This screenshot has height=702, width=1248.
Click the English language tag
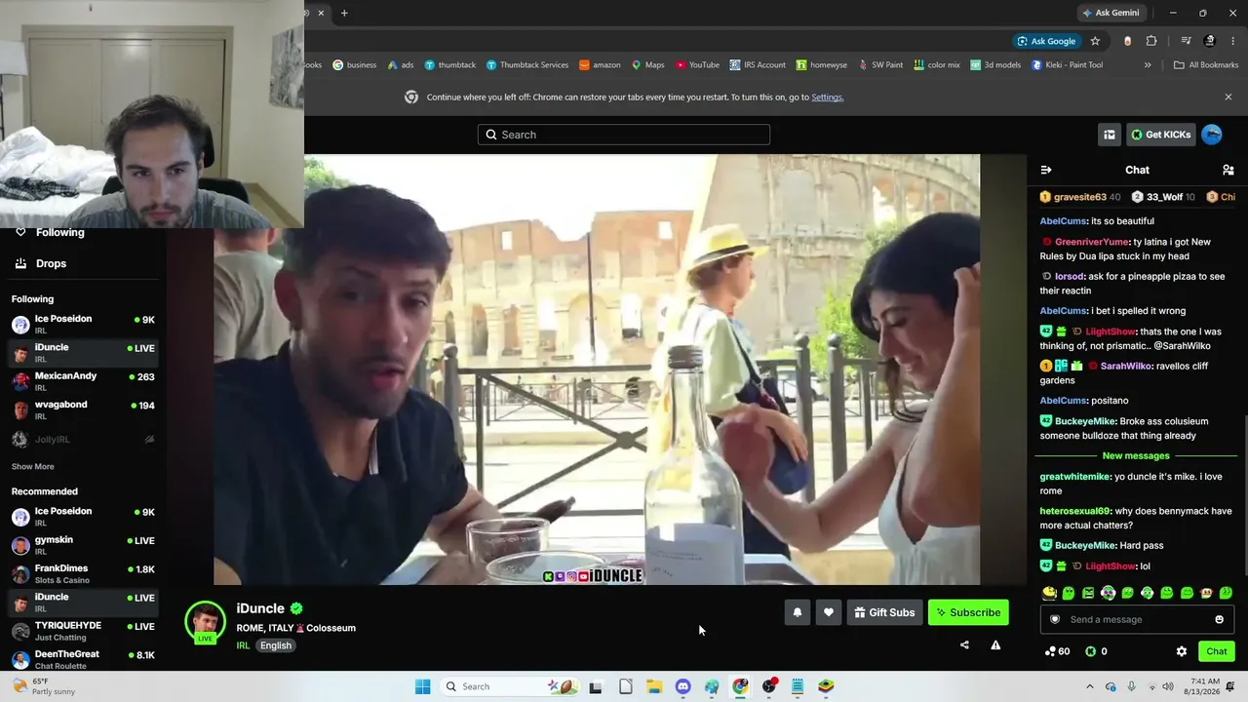[x=276, y=645]
